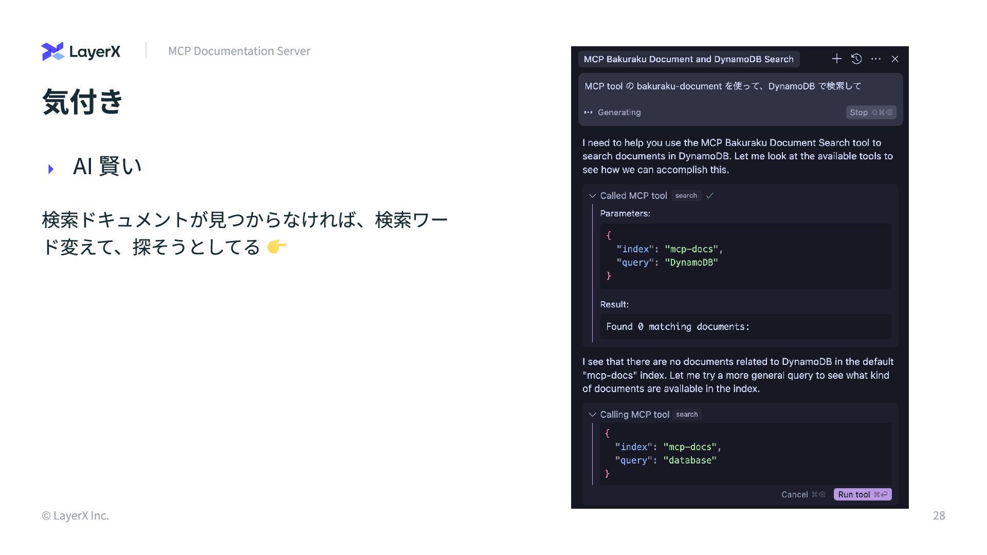Close the chat panel with X

pos(895,59)
